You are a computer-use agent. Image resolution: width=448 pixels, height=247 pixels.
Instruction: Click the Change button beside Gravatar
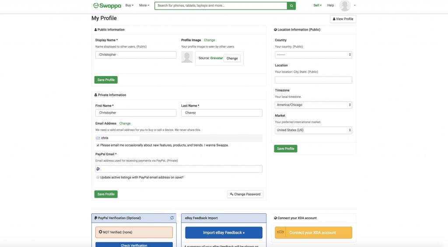pyautogui.click(x=232, y=58)
